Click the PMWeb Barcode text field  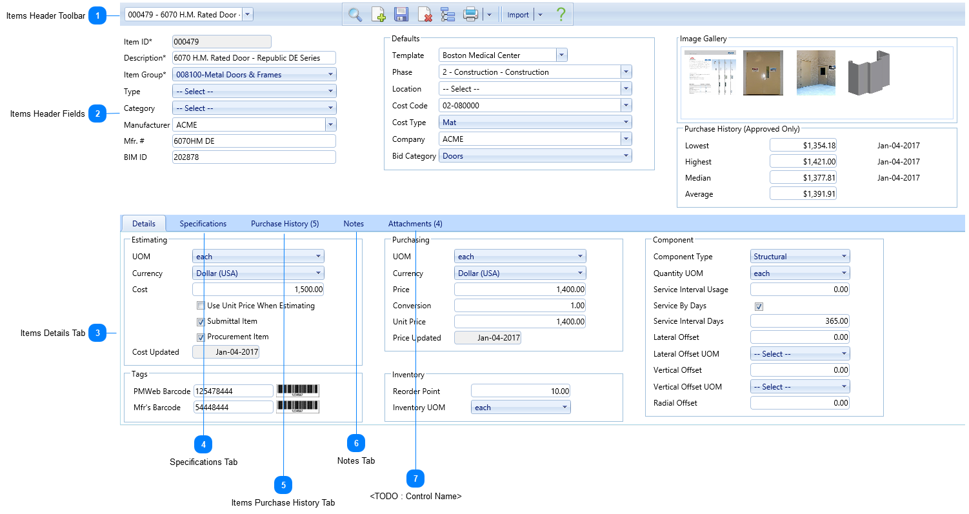(234, 391)
